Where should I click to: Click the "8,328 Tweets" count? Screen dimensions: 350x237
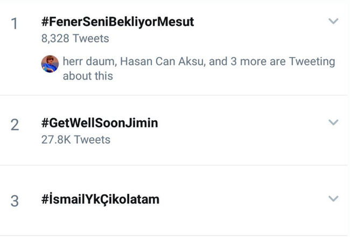coord(75,38)
